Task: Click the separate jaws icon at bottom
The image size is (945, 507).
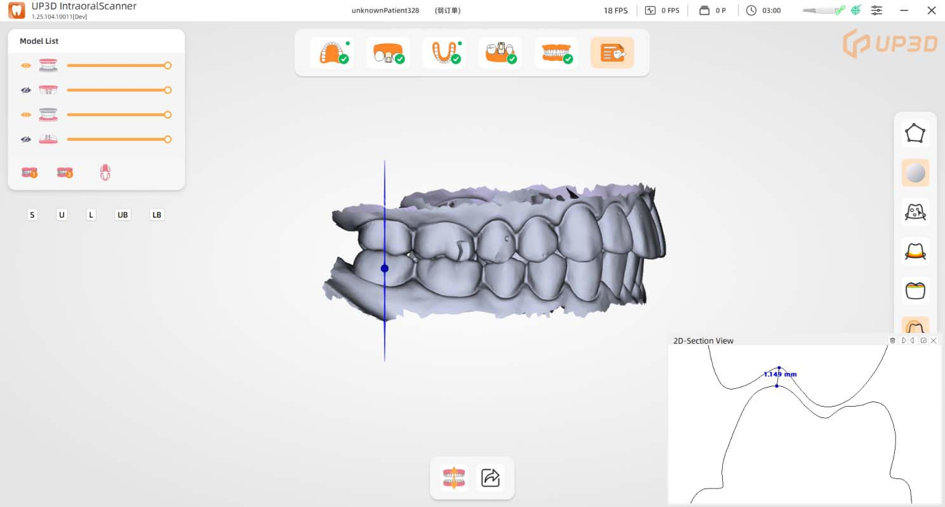Action: pos(453,477)
